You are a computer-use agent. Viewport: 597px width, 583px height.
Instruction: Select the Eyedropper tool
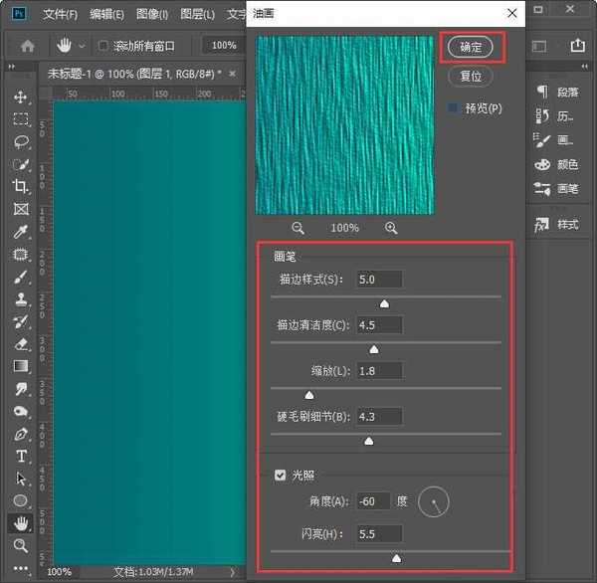click(20, 232)
